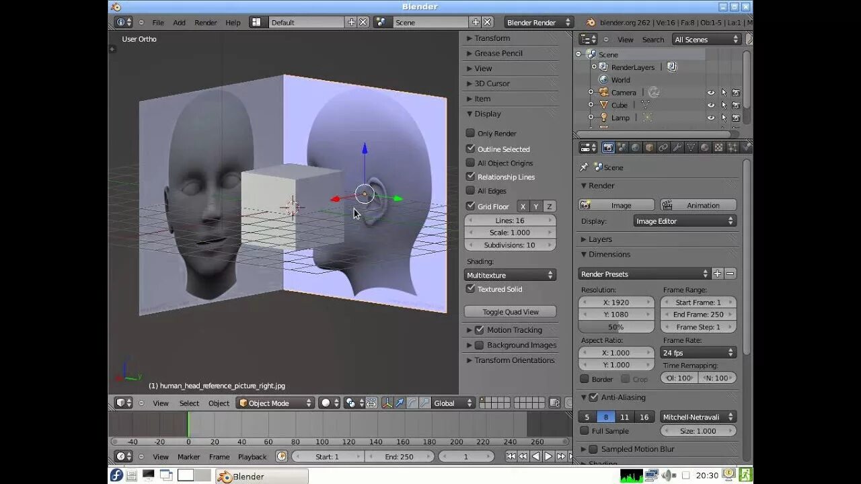Select the Render properties tab camera icon
This screenshot has height=484, width=861.
pos(608,148)
